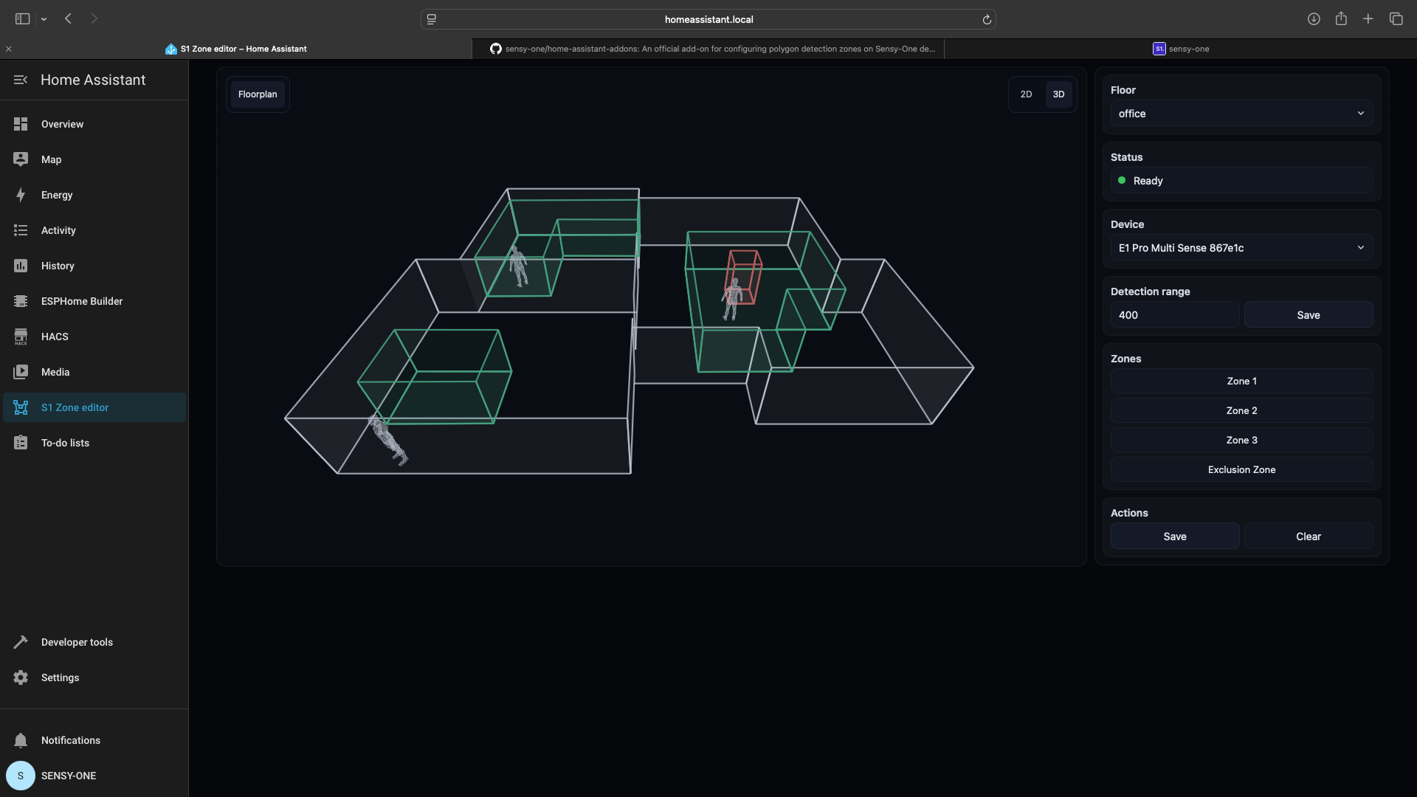Switch the view to 3D
Viewport: 1417px width, 797px height.
(1058, 94)
